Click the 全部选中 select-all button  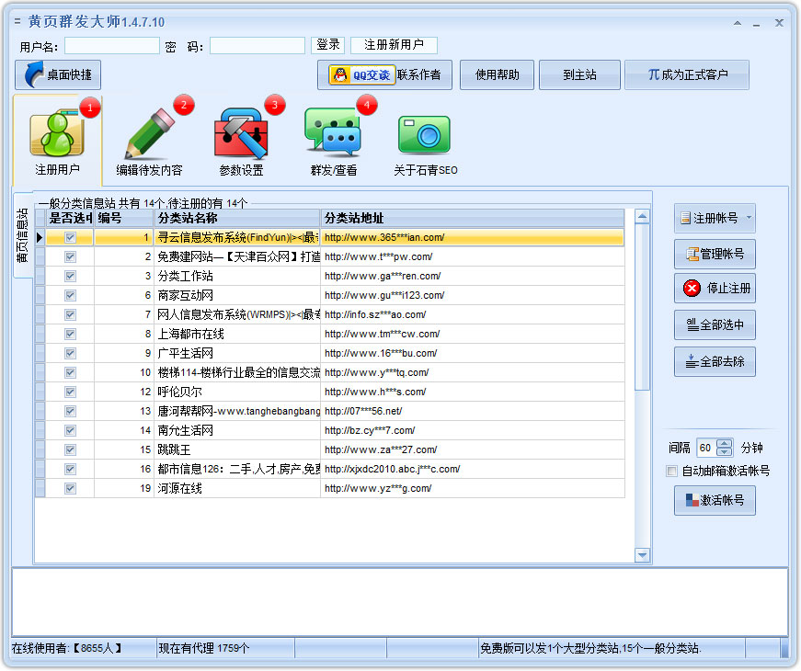coord(715,324)
